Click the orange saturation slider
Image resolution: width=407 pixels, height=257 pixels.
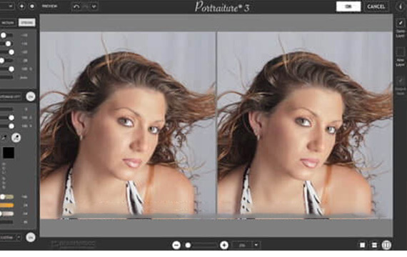[6, 205]
